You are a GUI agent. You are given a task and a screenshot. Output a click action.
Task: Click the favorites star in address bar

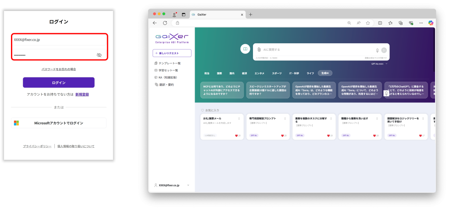pyautogui.click(x=368, y=23)
